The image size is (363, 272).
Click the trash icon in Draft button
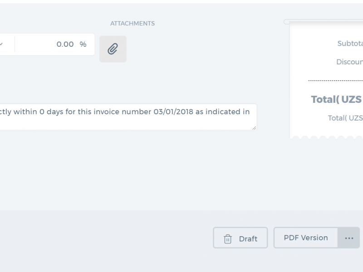228,239
